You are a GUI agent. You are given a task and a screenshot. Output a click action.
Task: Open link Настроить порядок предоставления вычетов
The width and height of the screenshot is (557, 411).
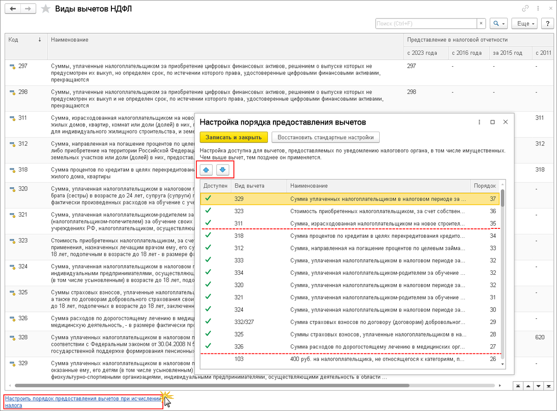[x=82, y=401]
